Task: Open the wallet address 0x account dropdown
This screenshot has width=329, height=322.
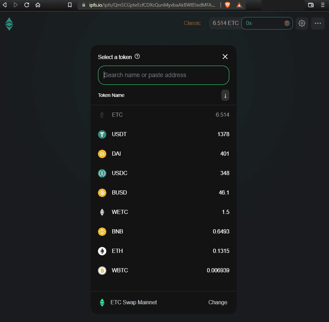Action: [263, 23]
